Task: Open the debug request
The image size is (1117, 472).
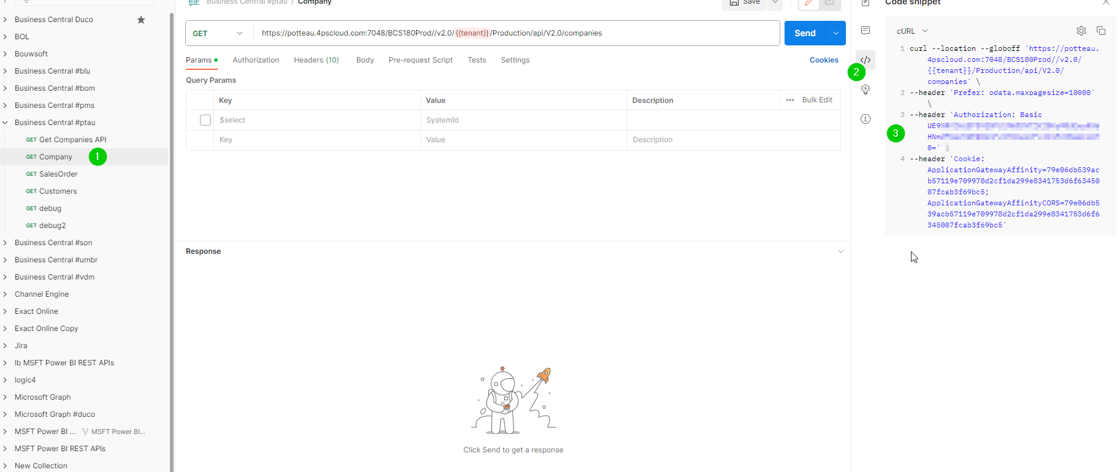Action: tap(50, 208)
